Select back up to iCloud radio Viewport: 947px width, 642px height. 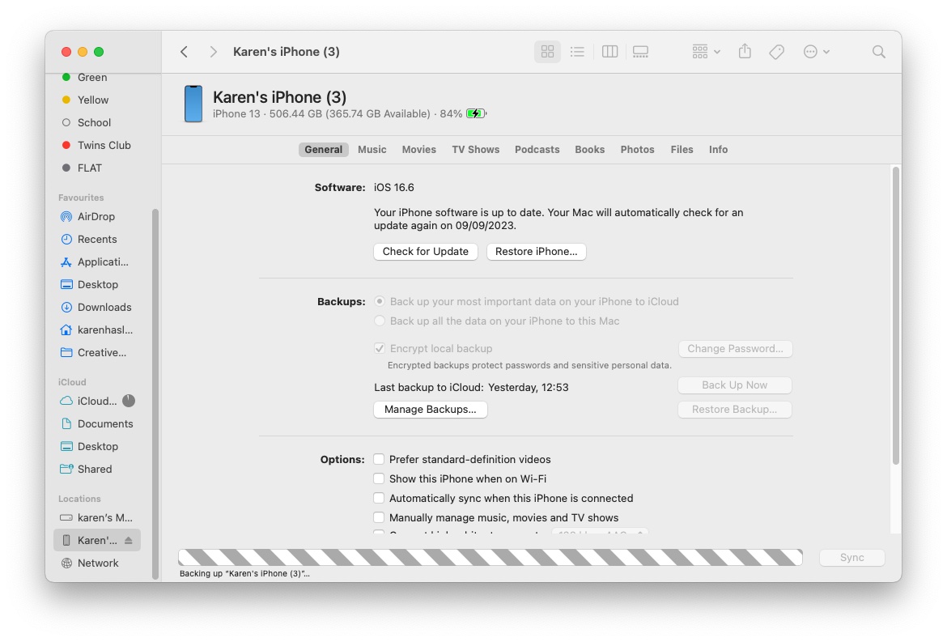pos(380,301)
